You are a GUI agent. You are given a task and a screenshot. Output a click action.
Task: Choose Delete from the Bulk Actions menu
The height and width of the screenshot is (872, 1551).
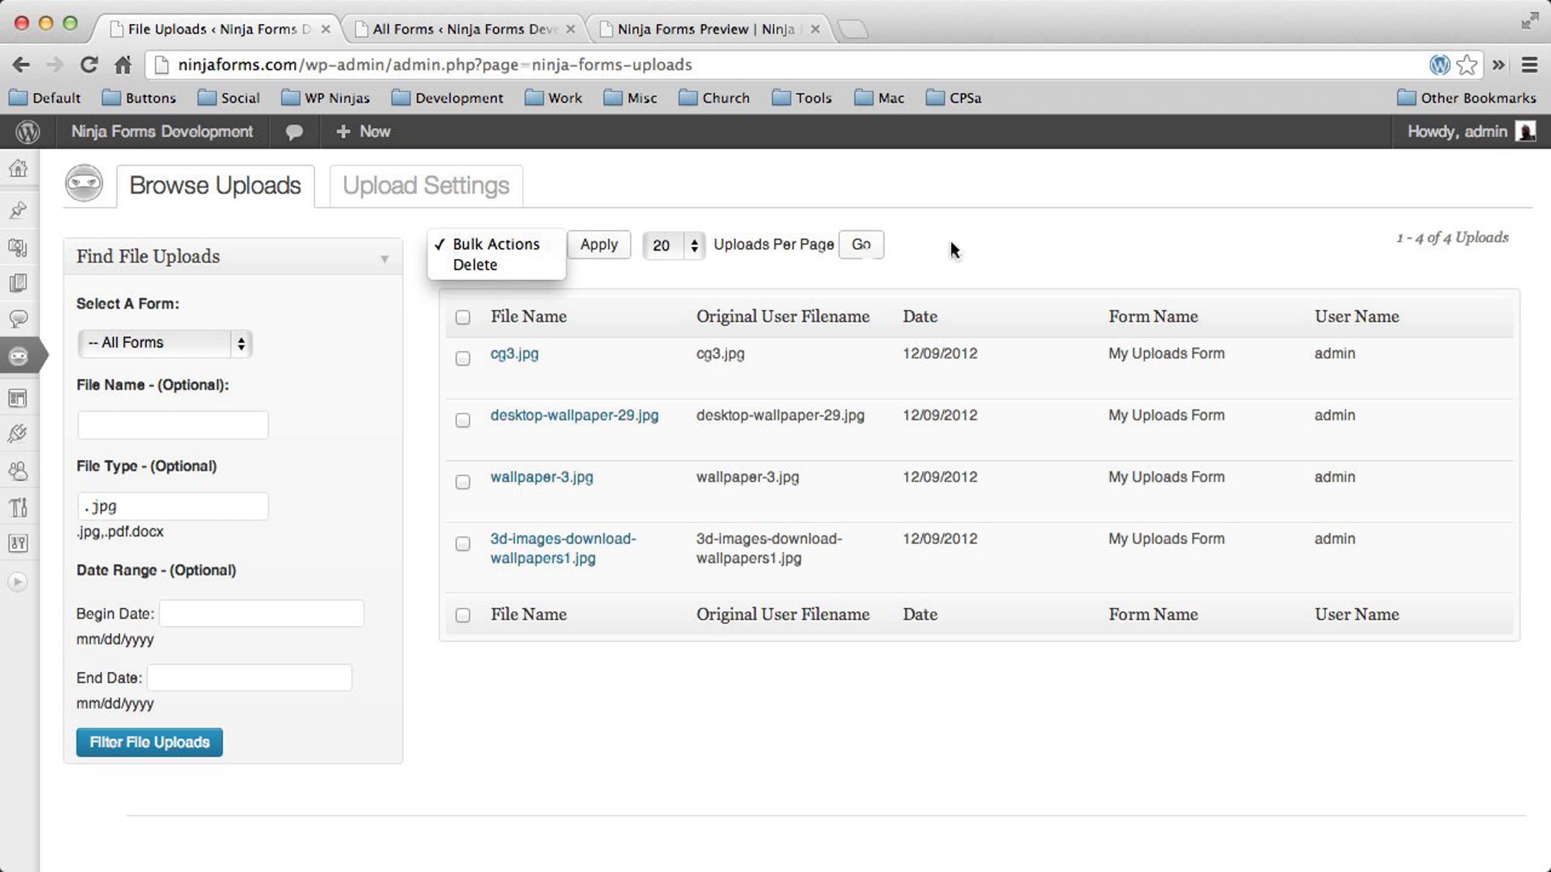(475, 265)
